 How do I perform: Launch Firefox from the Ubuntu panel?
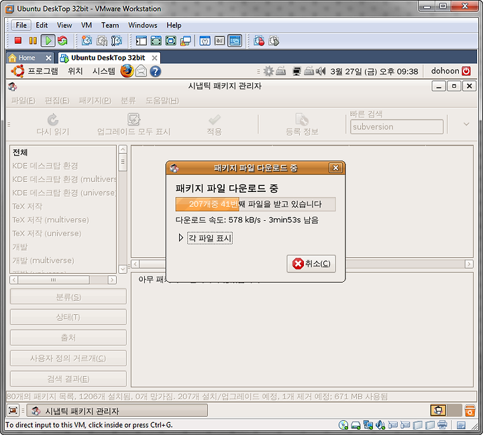point(127,71)
